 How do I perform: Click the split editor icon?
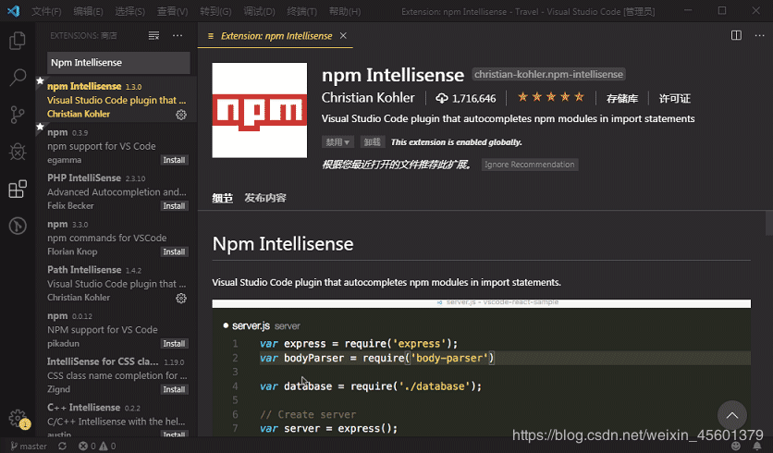coord(736,35)
